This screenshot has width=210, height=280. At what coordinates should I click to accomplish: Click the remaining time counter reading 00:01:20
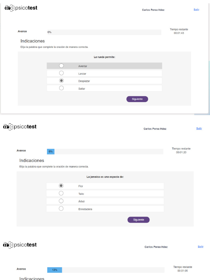coord(181,152)
